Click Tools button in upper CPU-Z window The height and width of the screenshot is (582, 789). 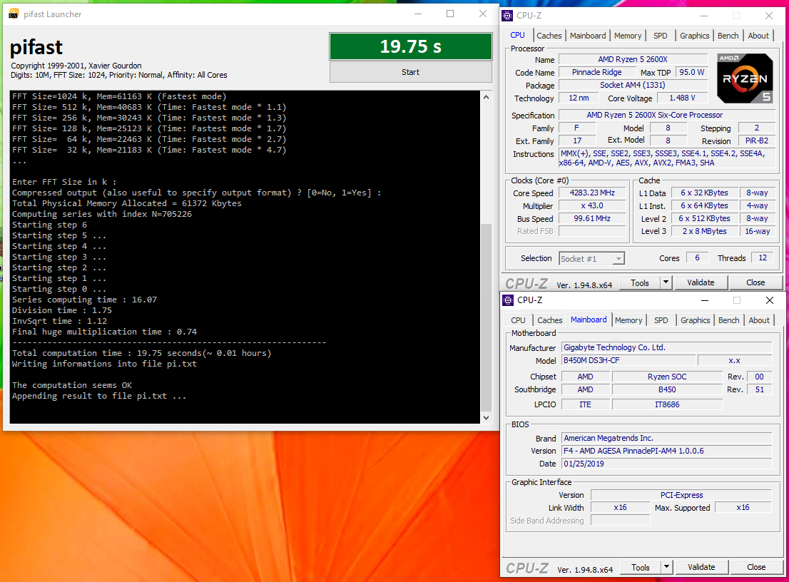tap(640, 282)
